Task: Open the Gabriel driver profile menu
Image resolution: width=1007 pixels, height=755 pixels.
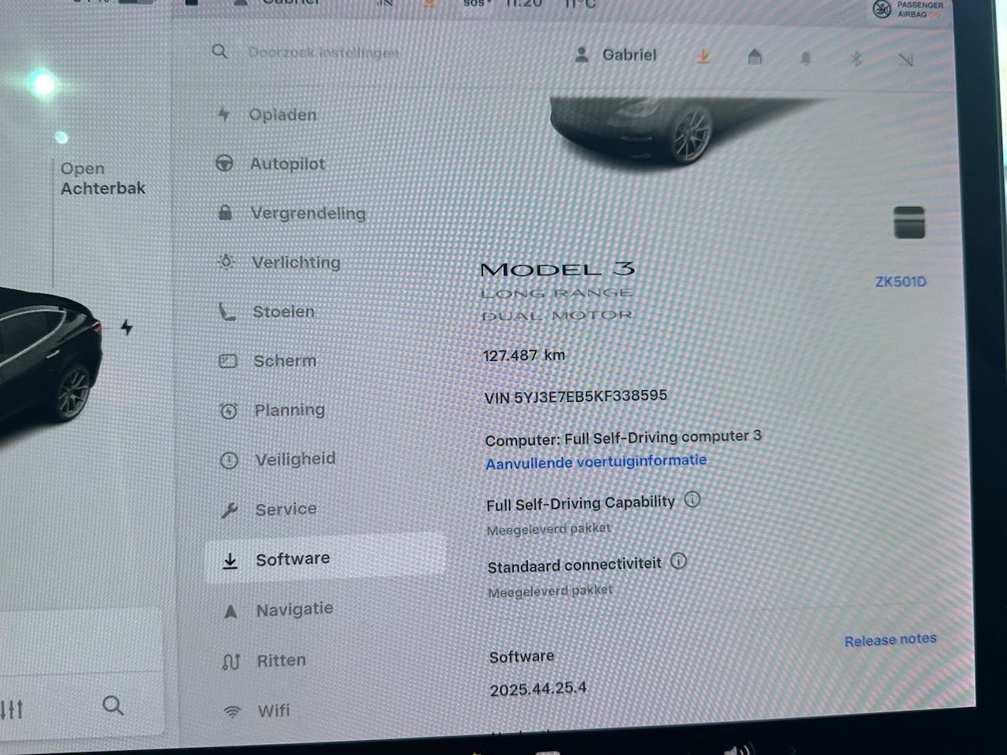Action: click(x=616, y=55)
